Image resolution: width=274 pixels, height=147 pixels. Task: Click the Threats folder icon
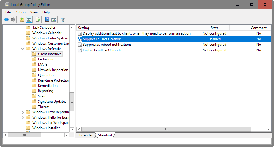(34, 107)
